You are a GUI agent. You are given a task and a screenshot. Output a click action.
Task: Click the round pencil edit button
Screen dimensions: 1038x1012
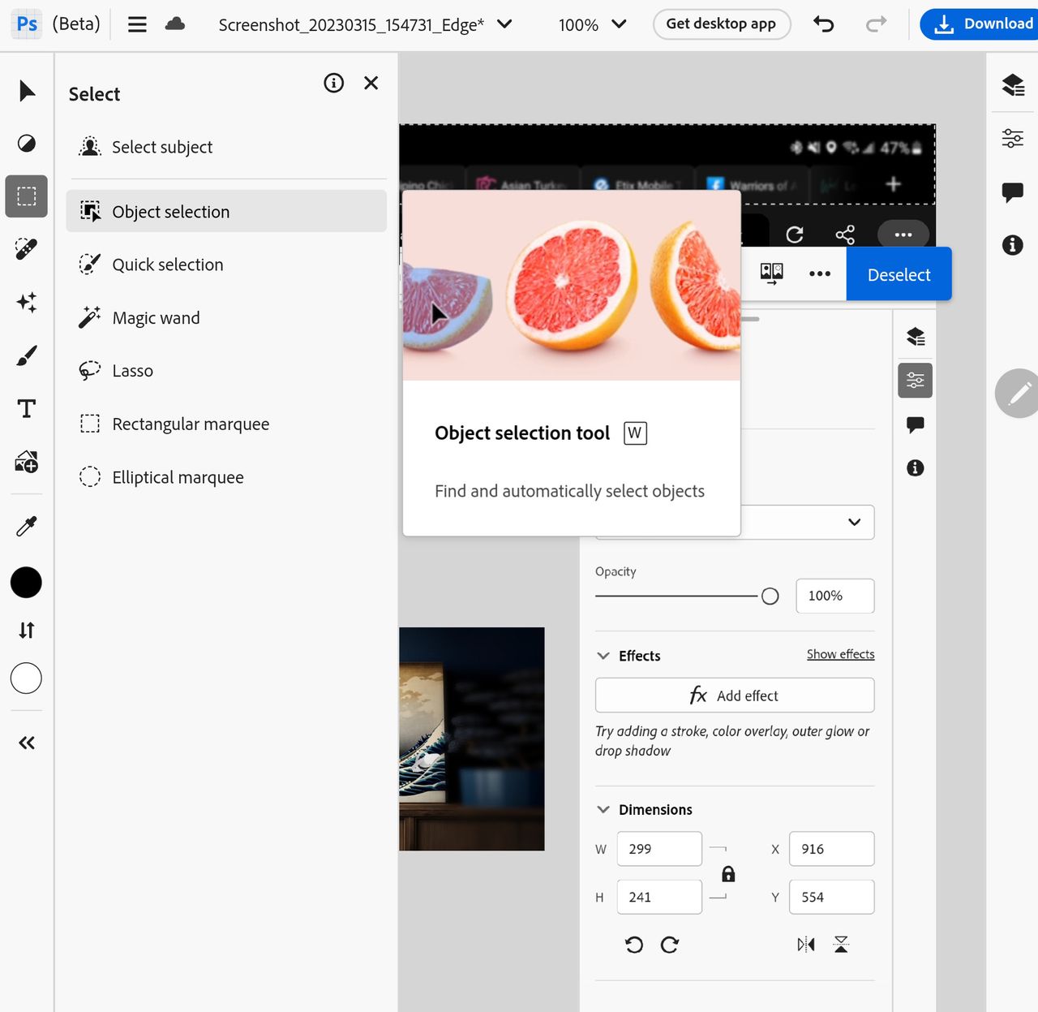[x=1019, y=394]
